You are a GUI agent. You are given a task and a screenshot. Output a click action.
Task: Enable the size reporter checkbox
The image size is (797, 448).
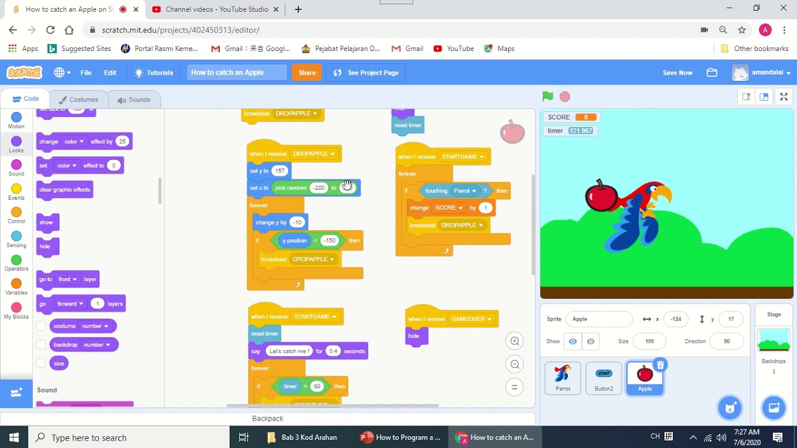[41, 363]
